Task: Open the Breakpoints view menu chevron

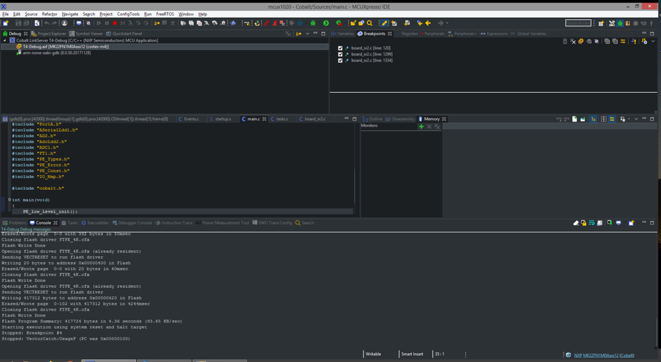Action: [653, 41]
